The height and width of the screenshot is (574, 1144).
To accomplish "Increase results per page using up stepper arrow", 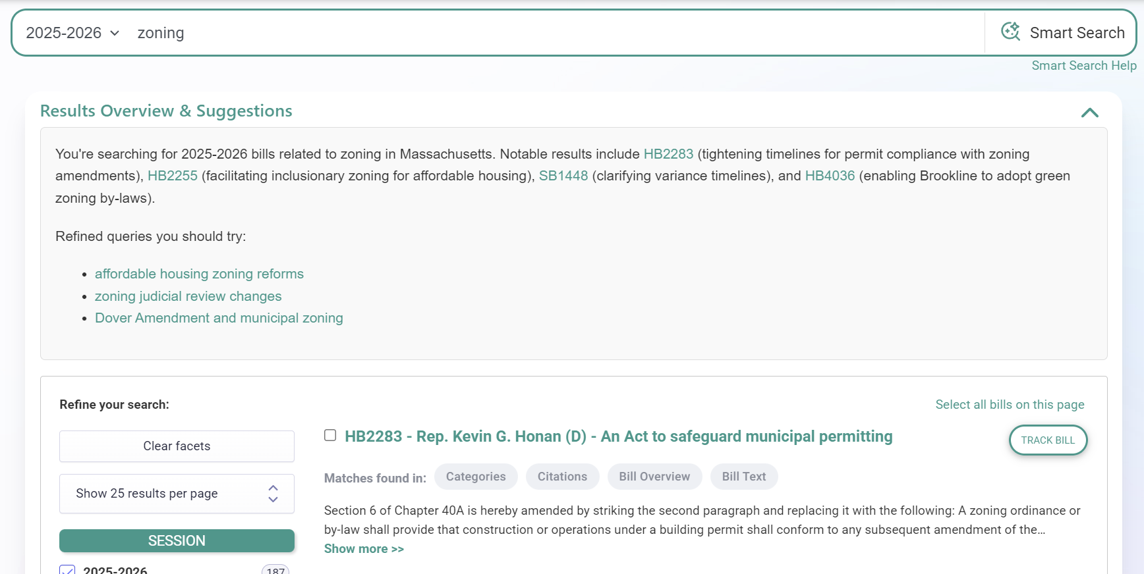I will (272, 487).
